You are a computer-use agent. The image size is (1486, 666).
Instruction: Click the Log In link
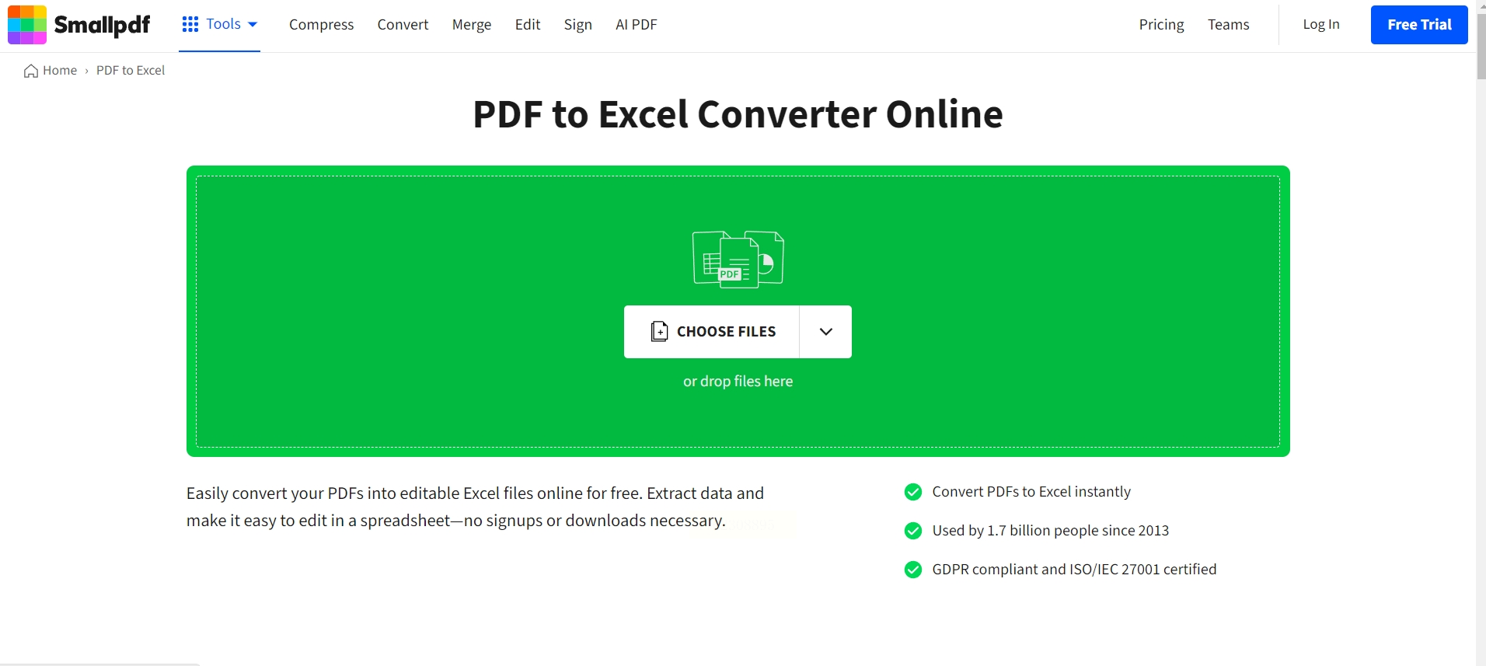pos(1321,25)
